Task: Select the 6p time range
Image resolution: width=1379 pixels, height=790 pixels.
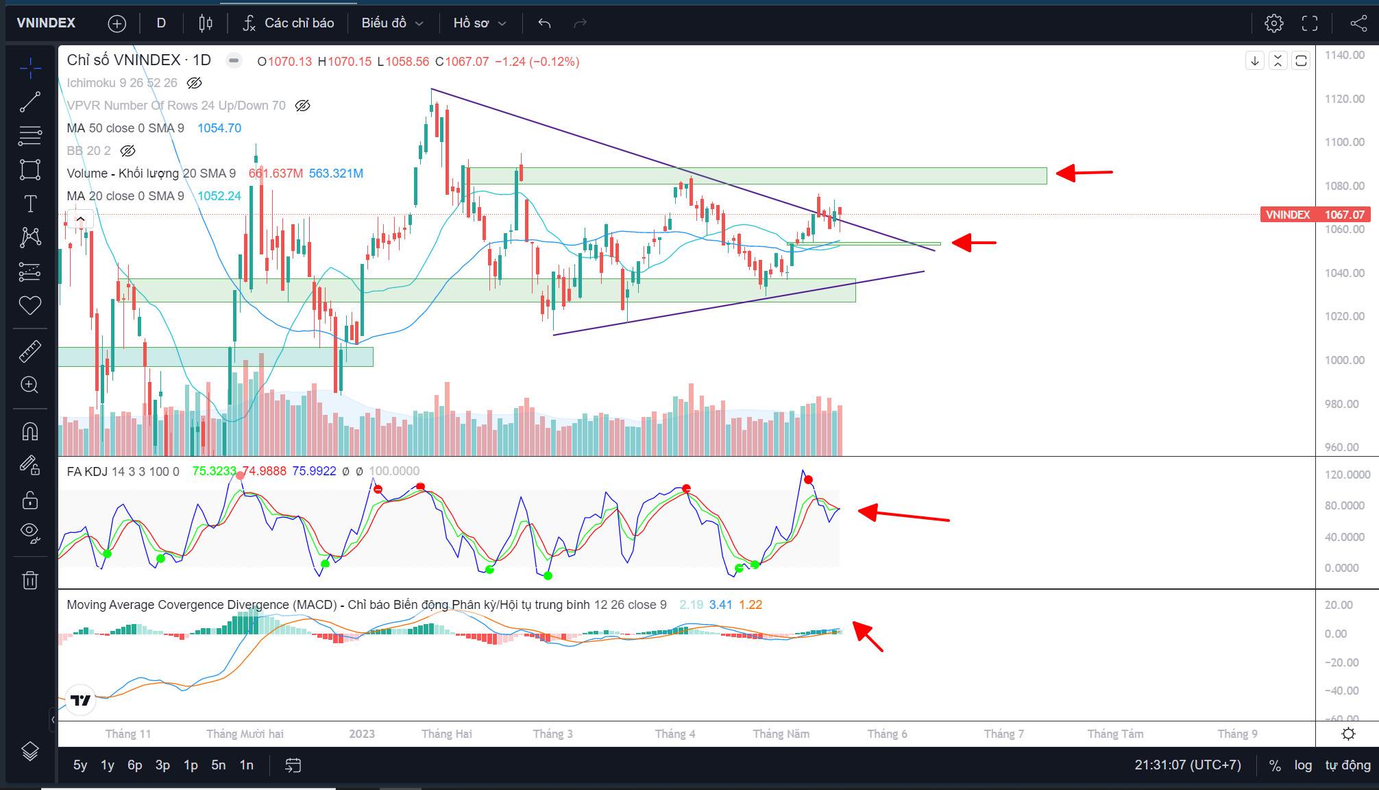Action: 135,765
